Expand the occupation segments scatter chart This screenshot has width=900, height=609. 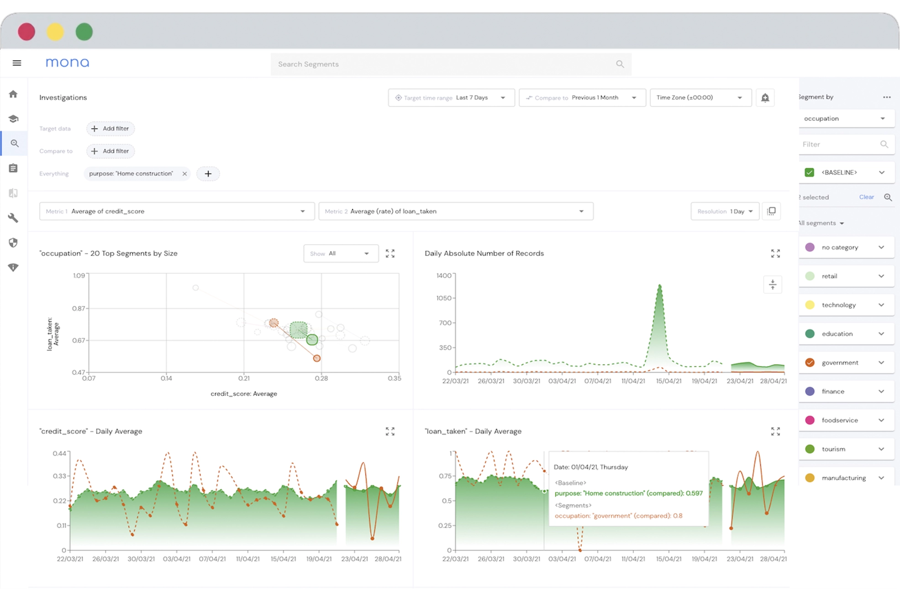point(390,253)
